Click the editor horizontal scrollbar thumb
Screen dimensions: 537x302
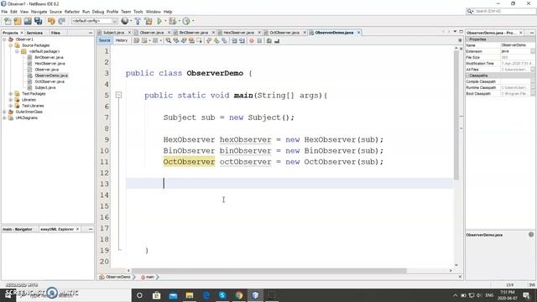pos(269,270)
